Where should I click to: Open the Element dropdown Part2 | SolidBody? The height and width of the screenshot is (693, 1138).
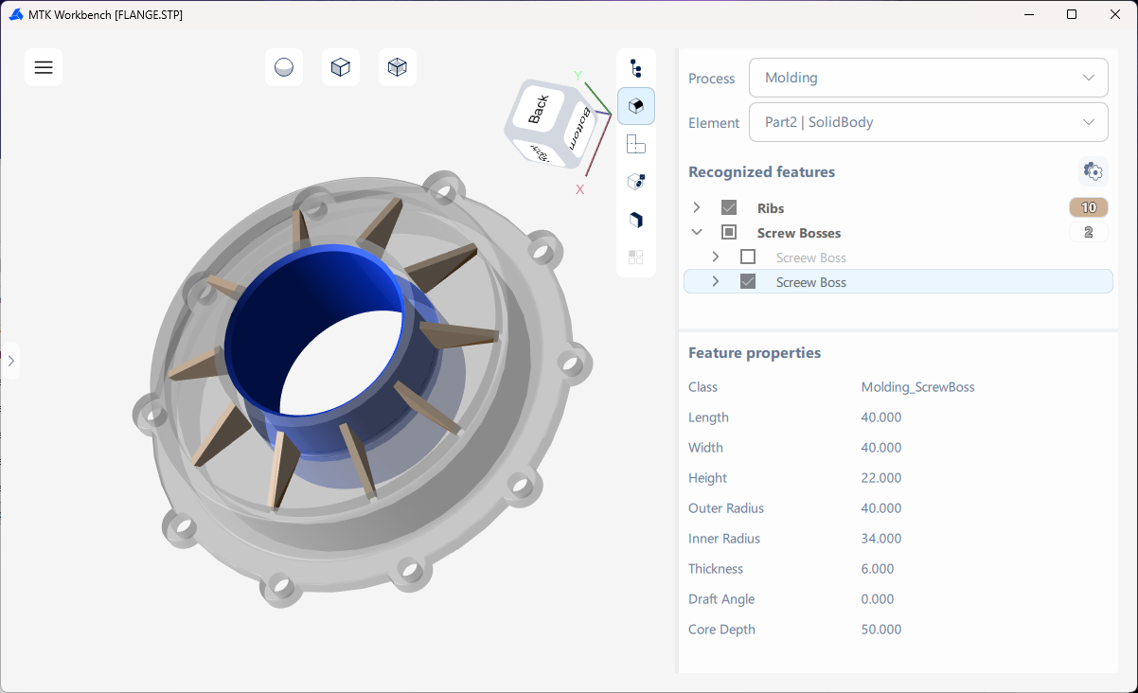(929, 122)
